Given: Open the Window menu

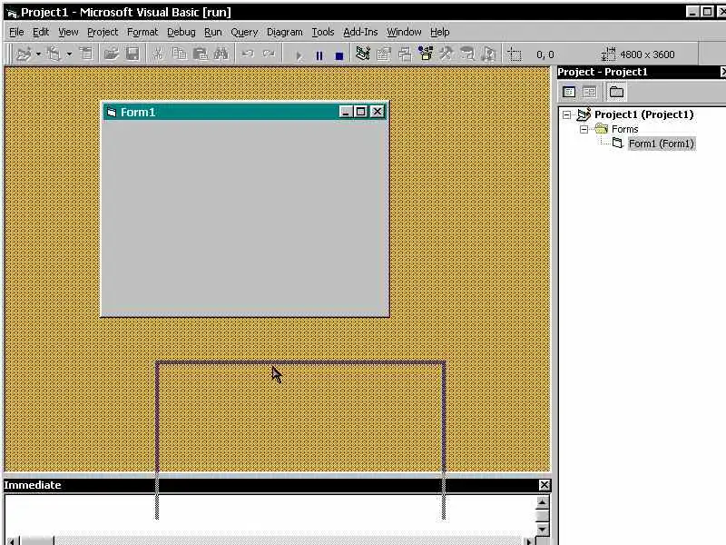Looking at the screenshot, I should pos(404,32).
